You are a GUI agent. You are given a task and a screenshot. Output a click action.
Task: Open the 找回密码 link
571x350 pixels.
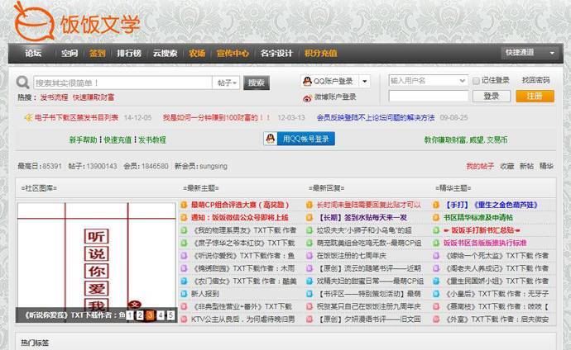coord(535,80)
